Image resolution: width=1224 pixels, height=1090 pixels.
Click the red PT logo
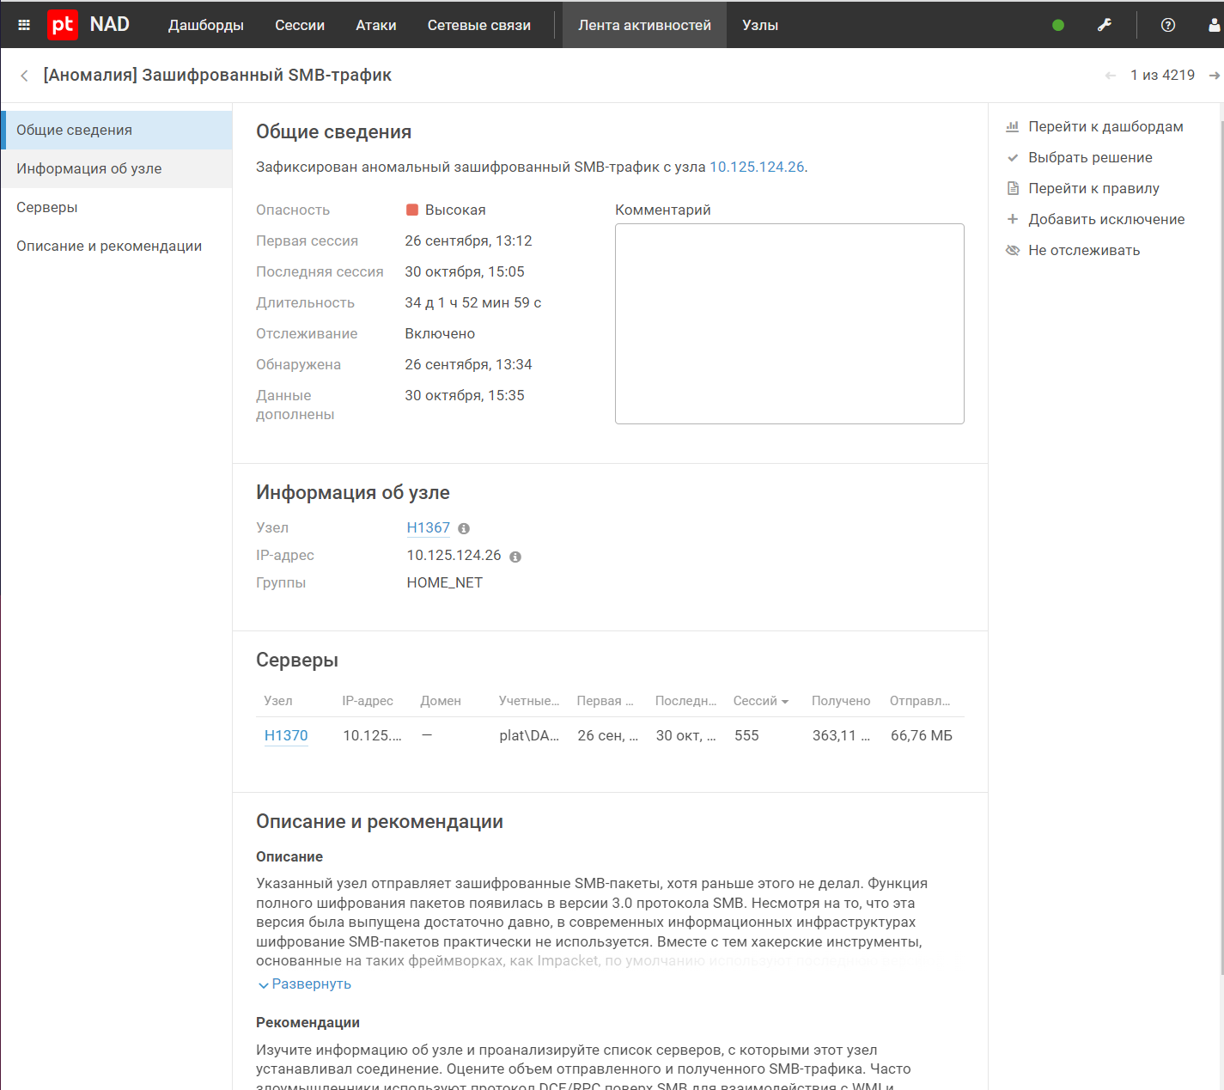tap(63, 25)
